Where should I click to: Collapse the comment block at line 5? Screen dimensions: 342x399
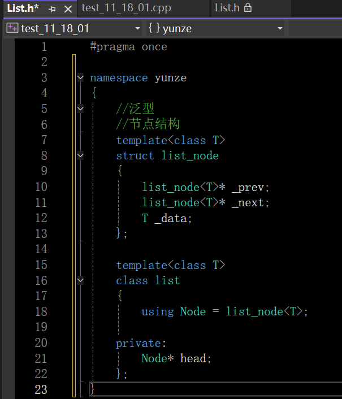80,109
